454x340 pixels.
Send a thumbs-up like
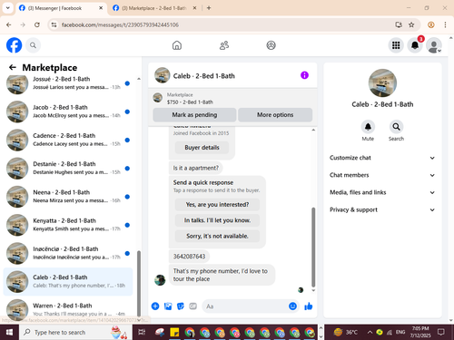pyautogui.click(x=309, y=306)
